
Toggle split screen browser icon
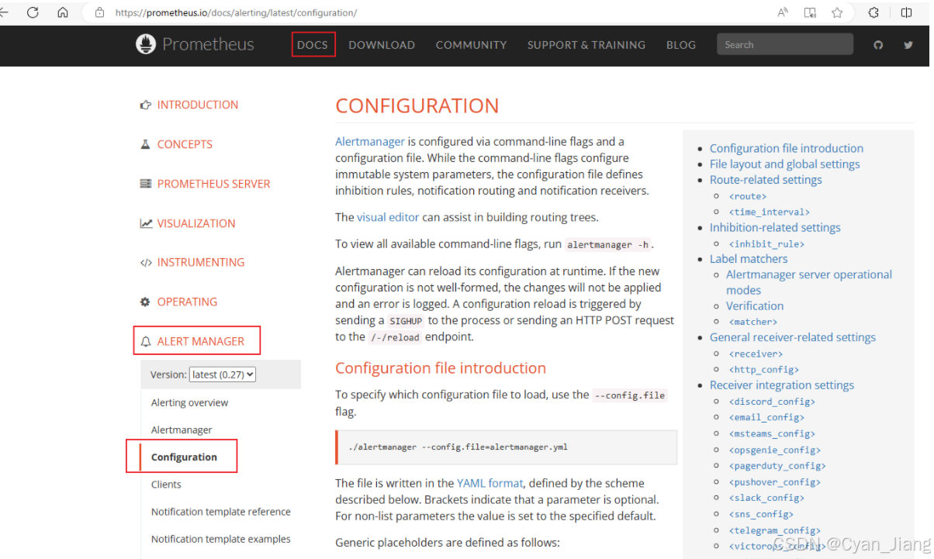click(906, 12)
